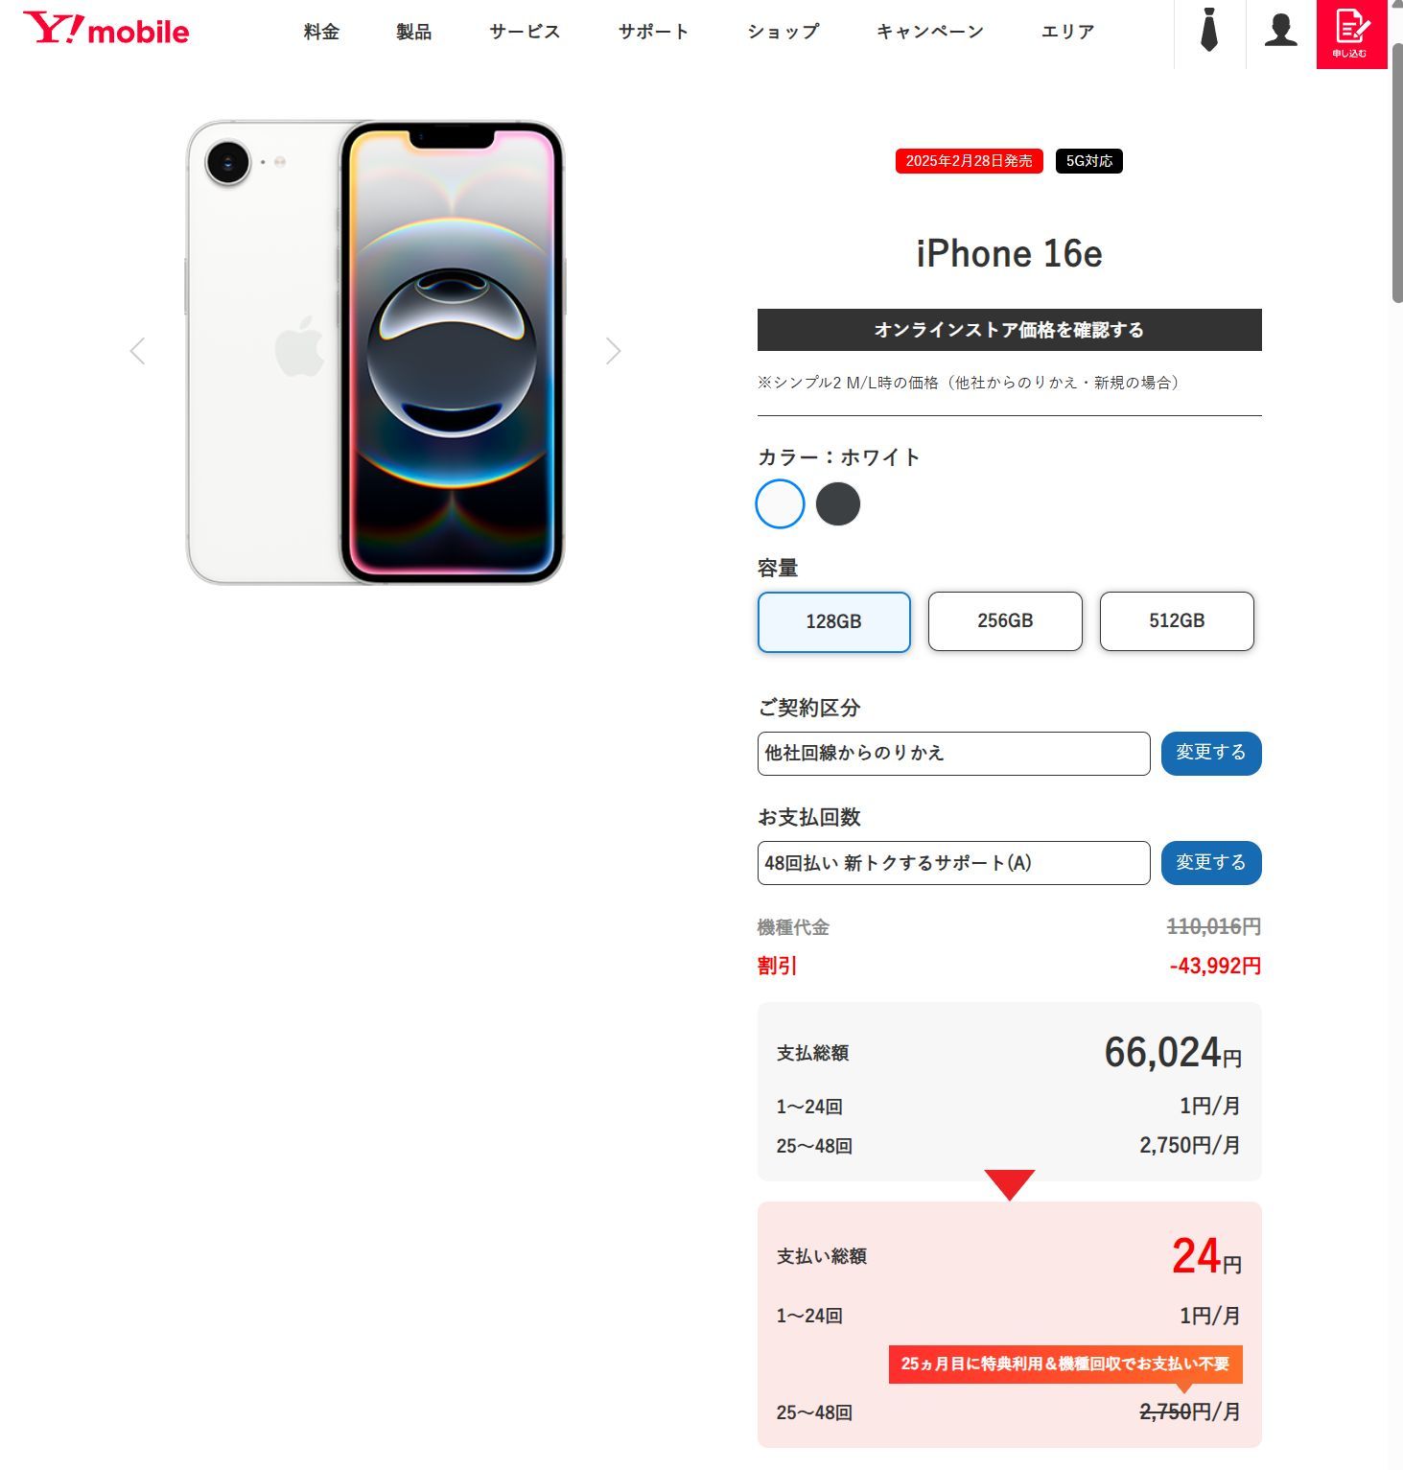Select the 256GB capacity option
Viewport: 1403px width, 1470px height.
click(1005, 621)
